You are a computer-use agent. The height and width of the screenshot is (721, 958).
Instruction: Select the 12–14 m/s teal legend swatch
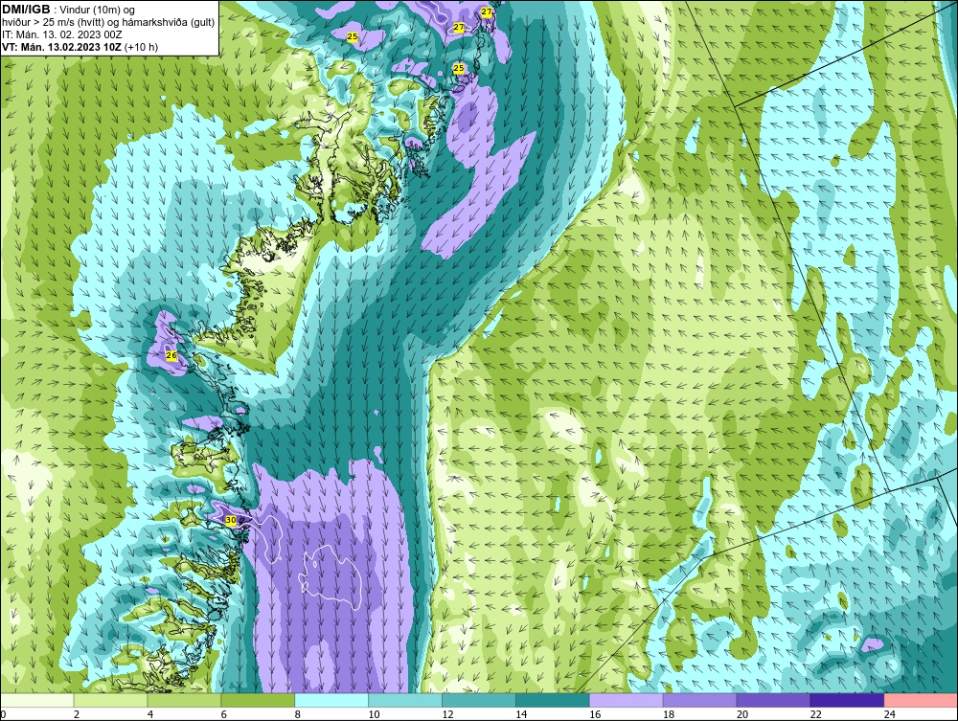click(478, 700)
